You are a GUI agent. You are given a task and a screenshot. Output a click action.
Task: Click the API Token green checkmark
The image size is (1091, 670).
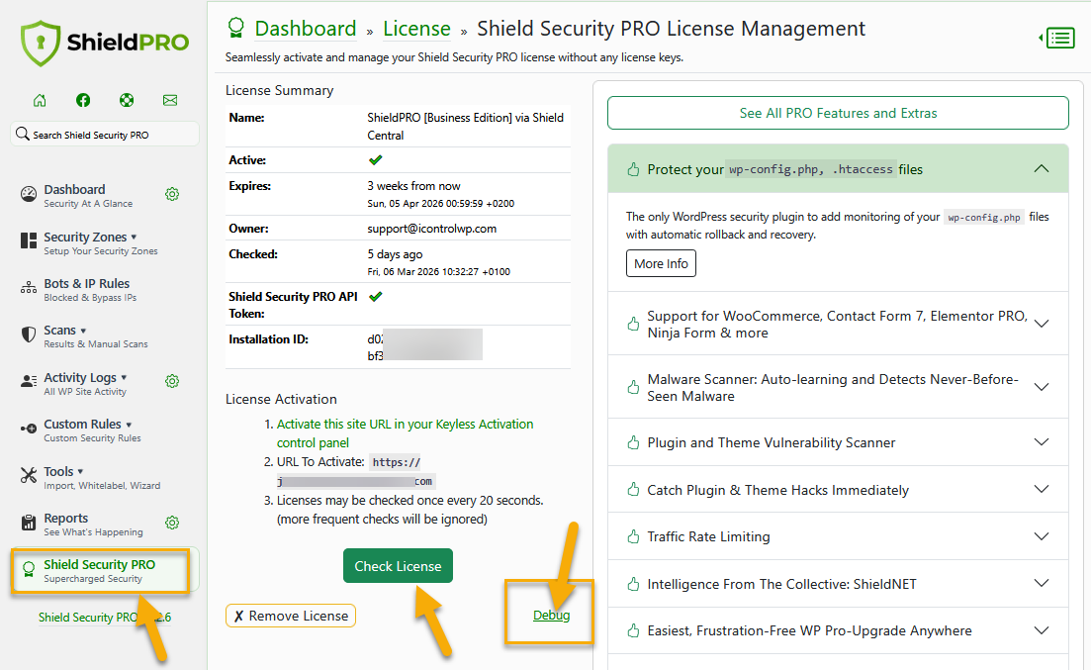click(375, 297)
